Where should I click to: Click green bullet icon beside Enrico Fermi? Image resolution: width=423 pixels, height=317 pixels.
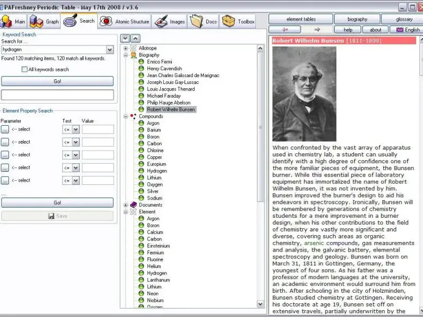point(141,62)
